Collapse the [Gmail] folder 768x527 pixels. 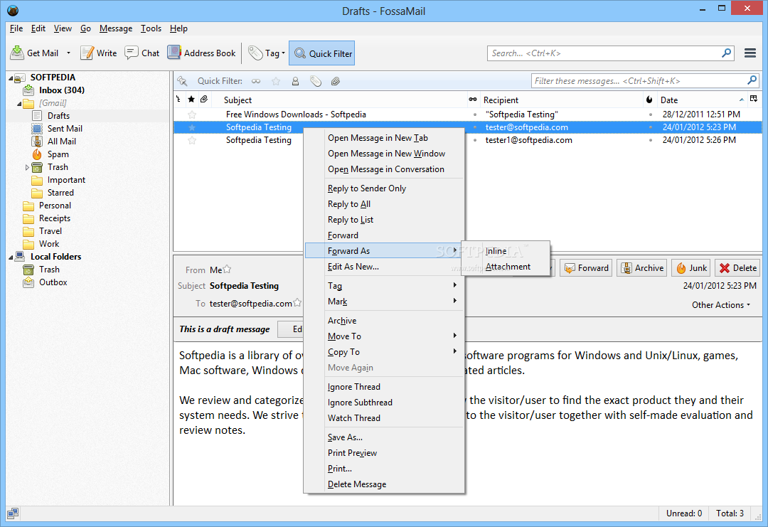click(20, 103)
